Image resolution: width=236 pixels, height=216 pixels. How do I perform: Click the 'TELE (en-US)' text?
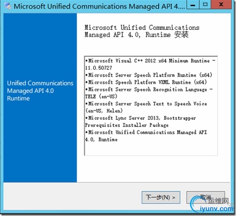tap(101, 96)
